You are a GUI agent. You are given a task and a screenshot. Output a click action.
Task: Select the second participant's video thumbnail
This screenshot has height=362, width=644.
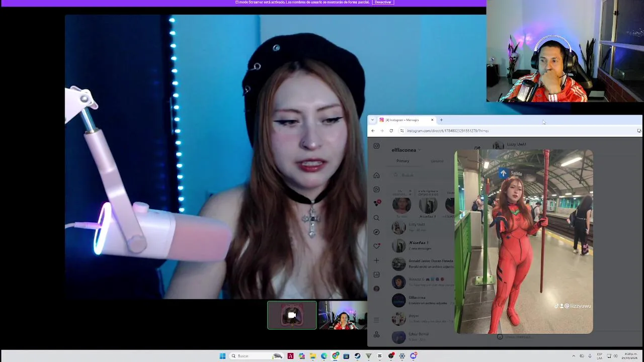tap(343, 315)
